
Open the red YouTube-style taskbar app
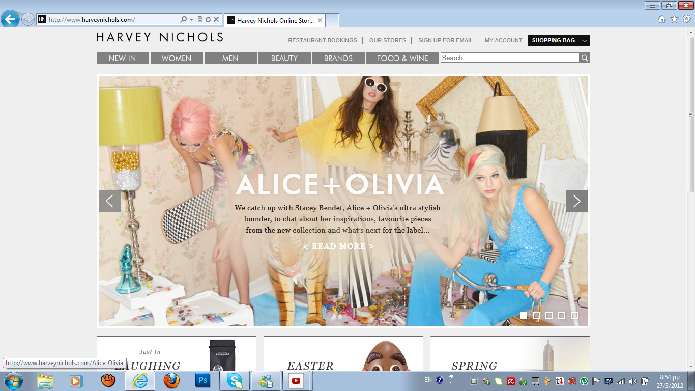[296, 381]
